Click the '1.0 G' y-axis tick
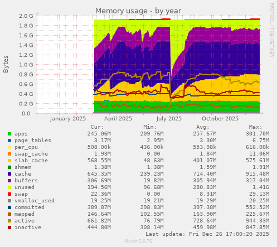 tap(26, 65)
